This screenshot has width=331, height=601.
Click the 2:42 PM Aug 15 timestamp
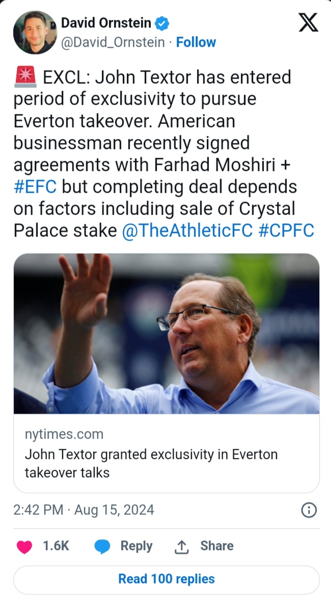click(84, 510)
